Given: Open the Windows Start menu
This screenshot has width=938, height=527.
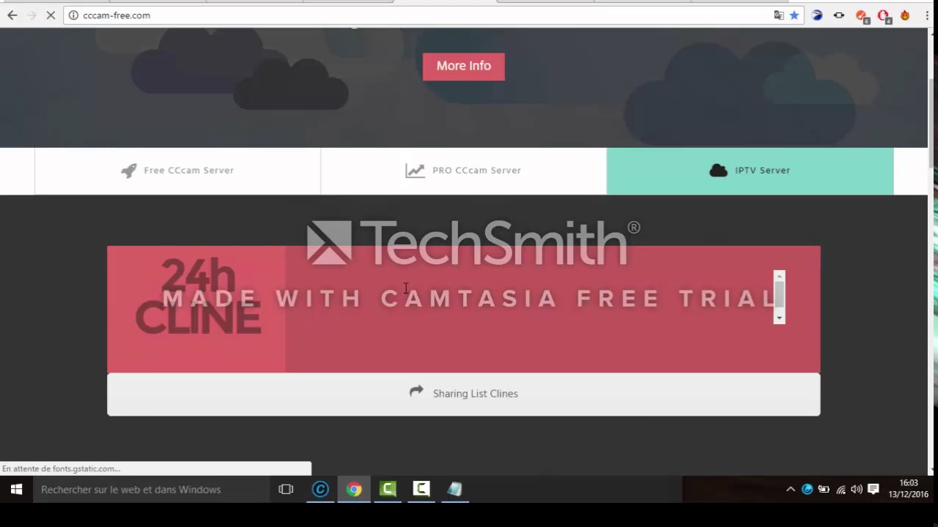Looking at the screenshot, I should pos(16,489).
